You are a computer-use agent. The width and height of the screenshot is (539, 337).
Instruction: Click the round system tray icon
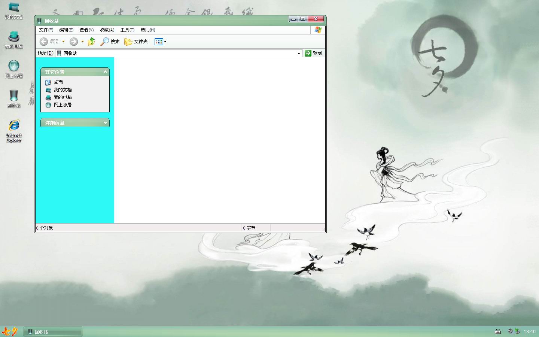[x=510, y=331]
